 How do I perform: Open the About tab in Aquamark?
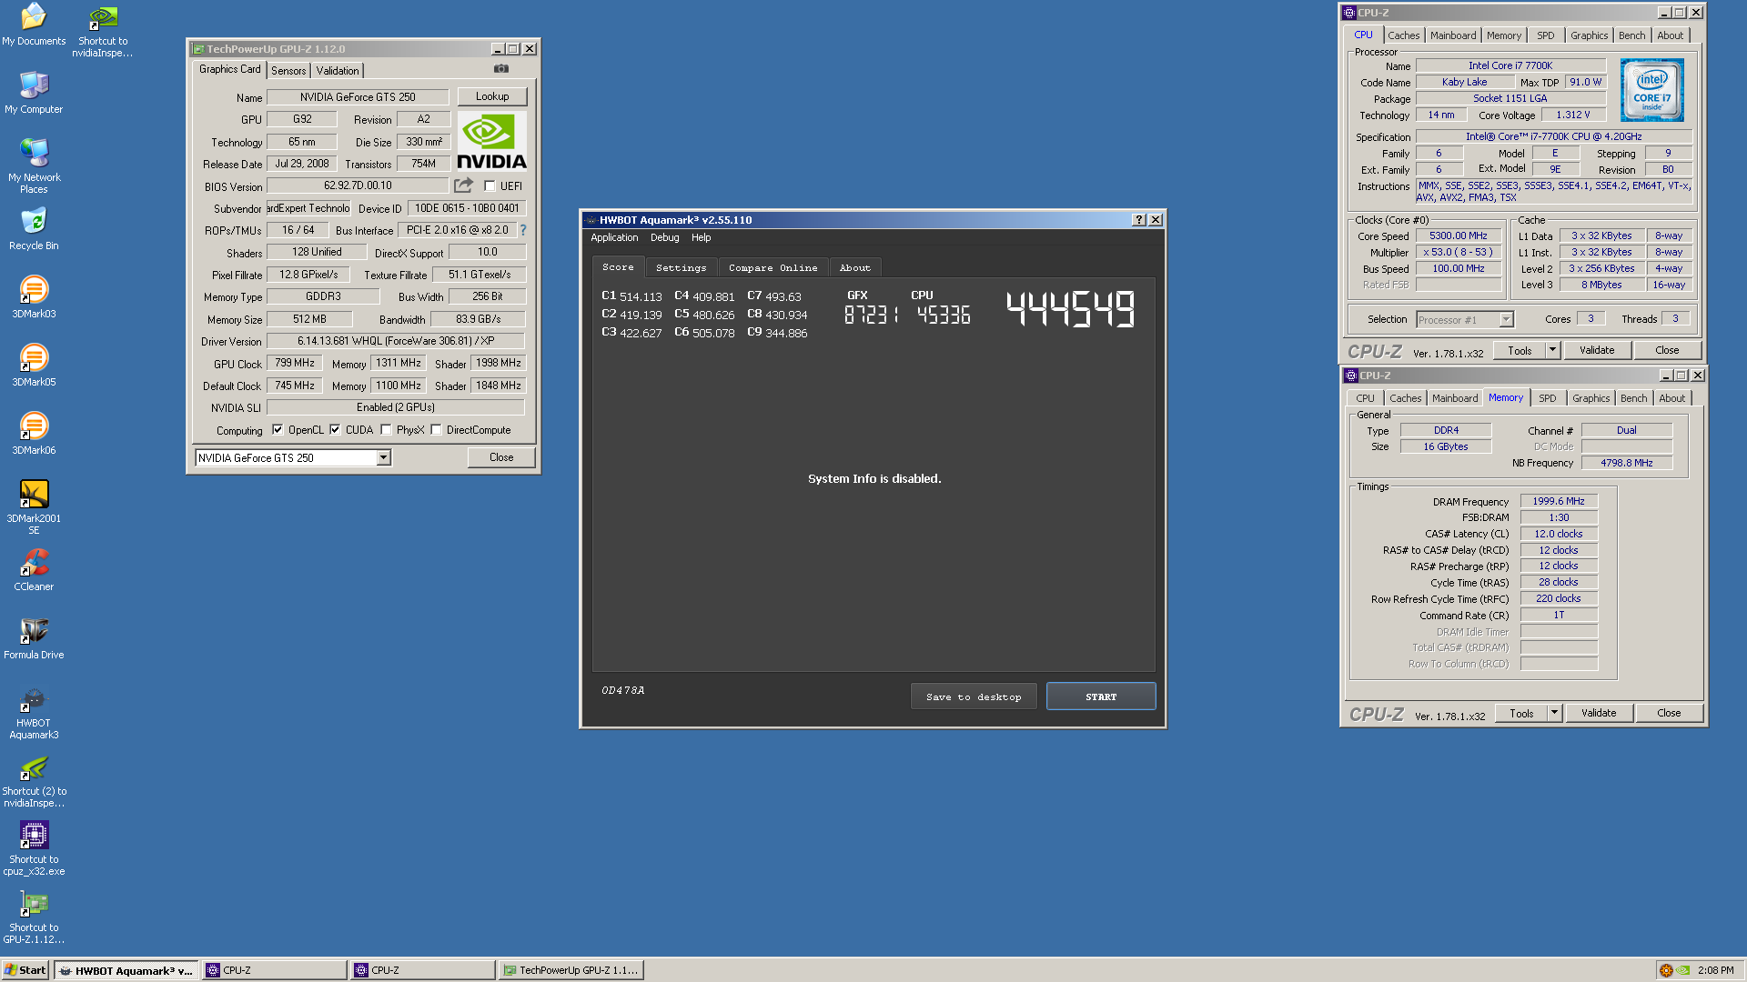pyautogui.click(x=854, y=267)
